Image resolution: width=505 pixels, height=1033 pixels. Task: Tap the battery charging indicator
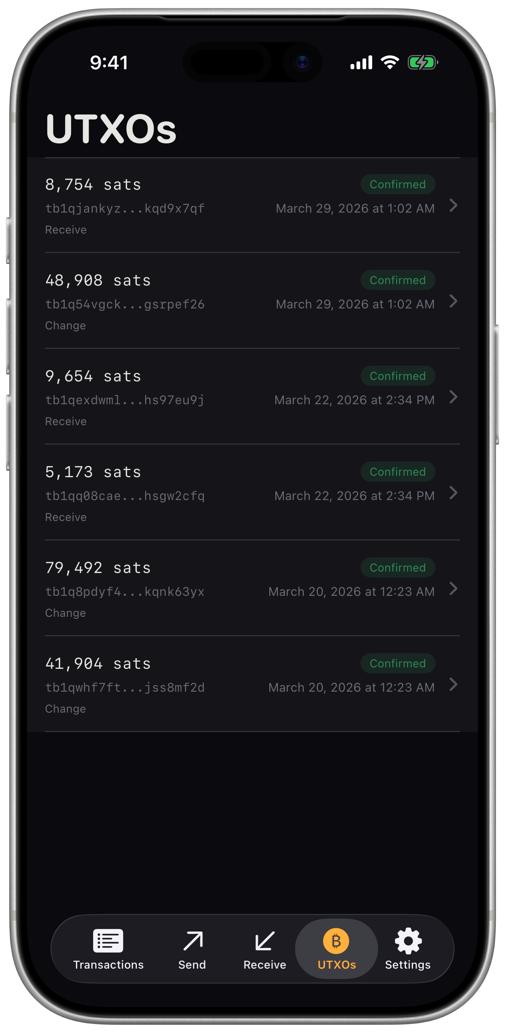click(x=422, y=63)
